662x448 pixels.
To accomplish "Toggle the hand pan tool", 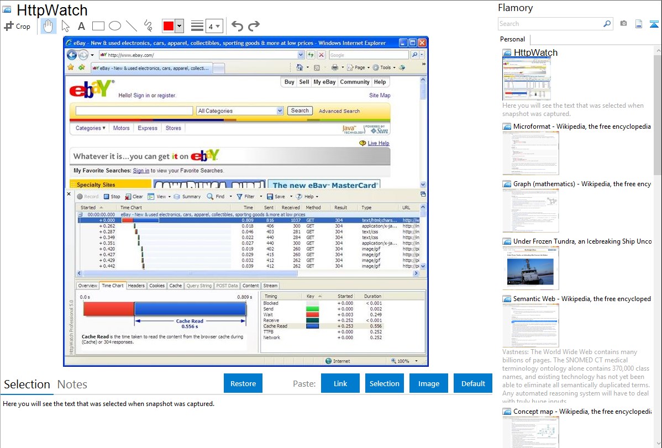I will tap(48, 26).
